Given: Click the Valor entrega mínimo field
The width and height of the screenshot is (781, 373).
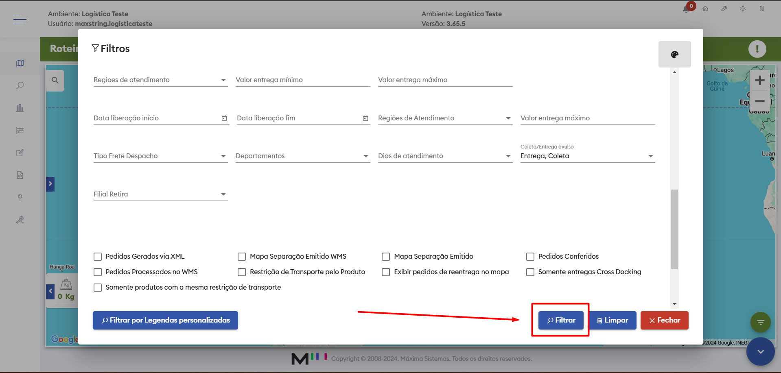Looking at the screenshot, I should 302,80.
